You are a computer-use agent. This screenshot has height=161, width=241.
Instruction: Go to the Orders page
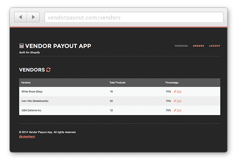click(x=198, y=46)
